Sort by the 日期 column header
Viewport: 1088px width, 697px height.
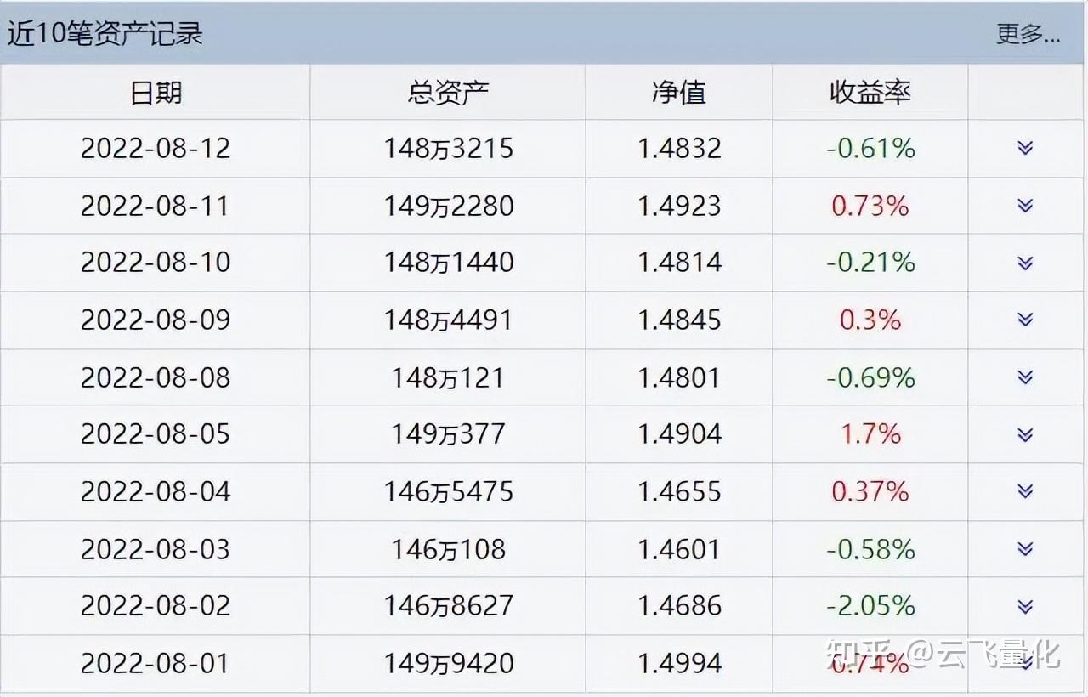click(x=156, y=92)
